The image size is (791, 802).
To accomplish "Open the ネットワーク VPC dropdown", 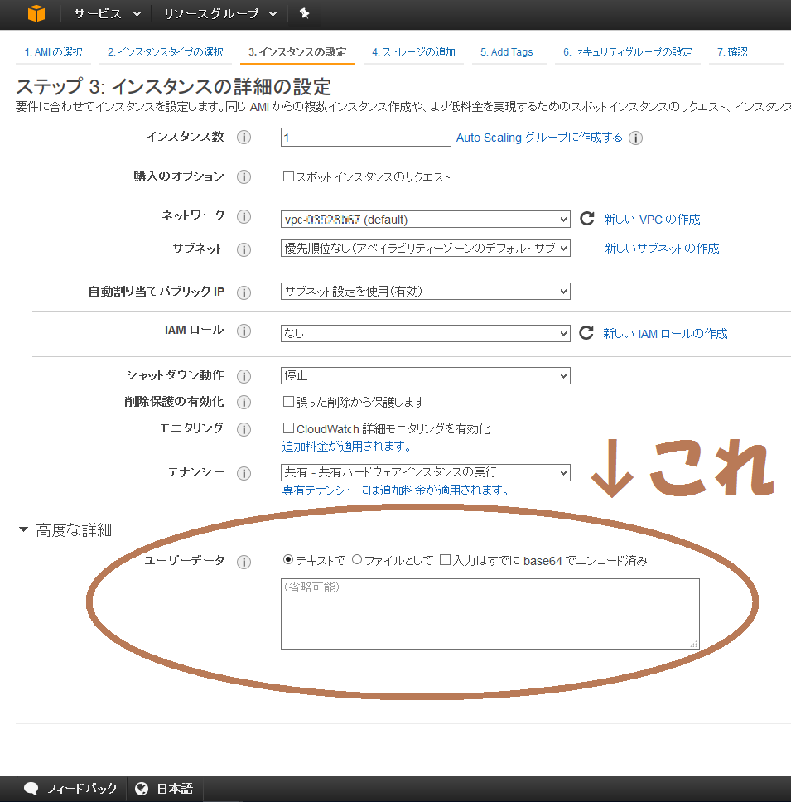I will pyautogui.click(x=426, y=220).
